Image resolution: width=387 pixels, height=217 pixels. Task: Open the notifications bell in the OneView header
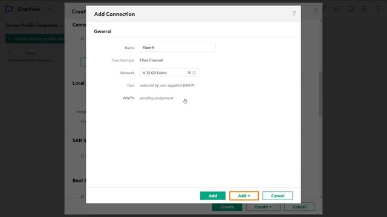coord(351,9)
